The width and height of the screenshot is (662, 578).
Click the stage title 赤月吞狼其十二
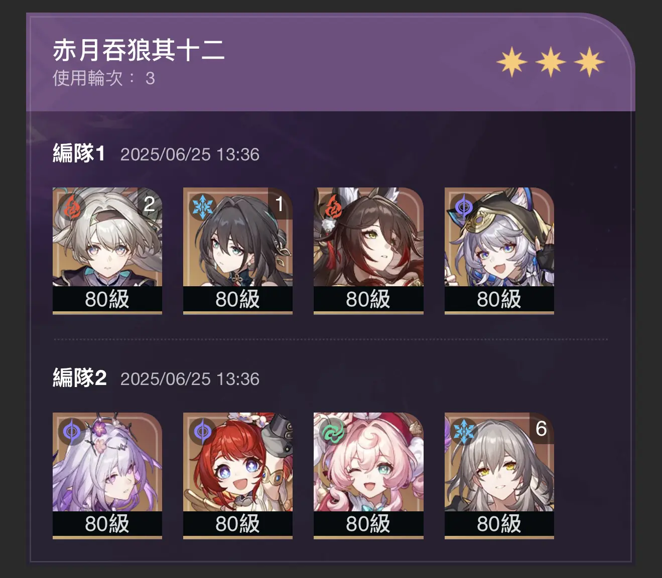(139, 50)
